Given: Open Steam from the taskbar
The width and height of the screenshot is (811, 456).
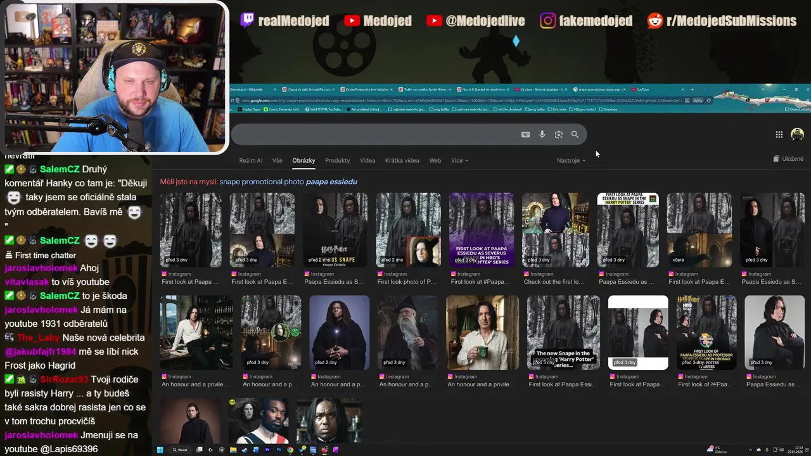Looking at the screenshot, I should 244,450.
